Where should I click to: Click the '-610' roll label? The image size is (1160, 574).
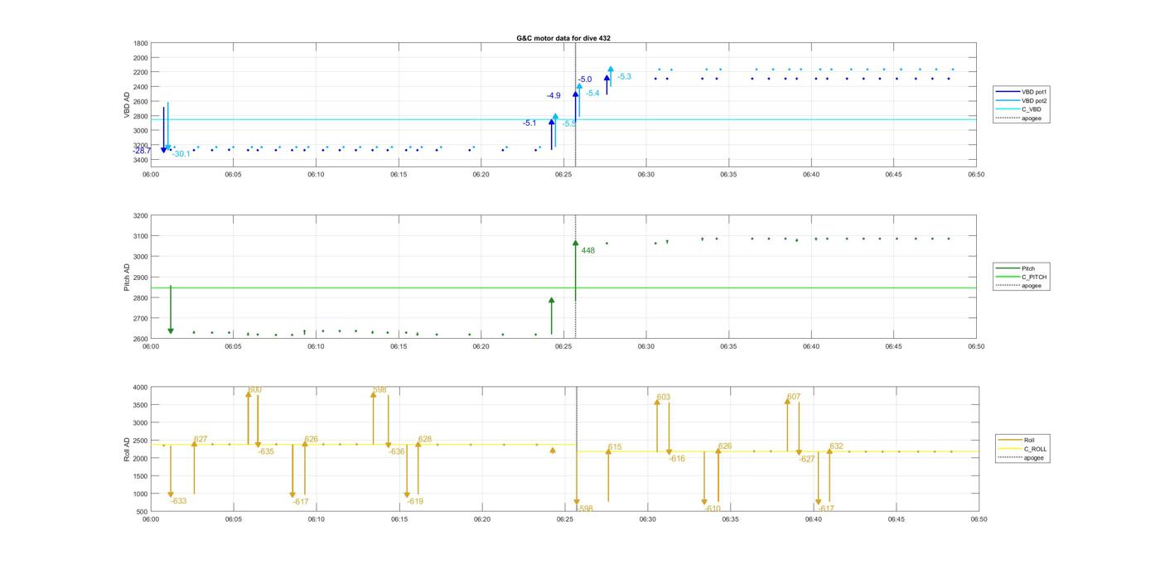point(712,509)
